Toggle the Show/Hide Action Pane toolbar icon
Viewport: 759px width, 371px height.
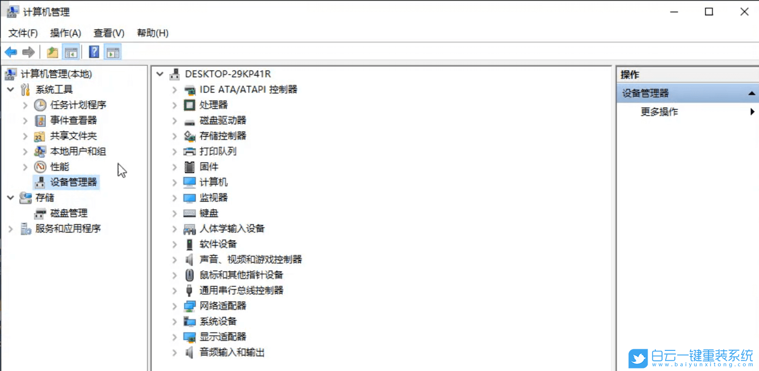(112, 52)
